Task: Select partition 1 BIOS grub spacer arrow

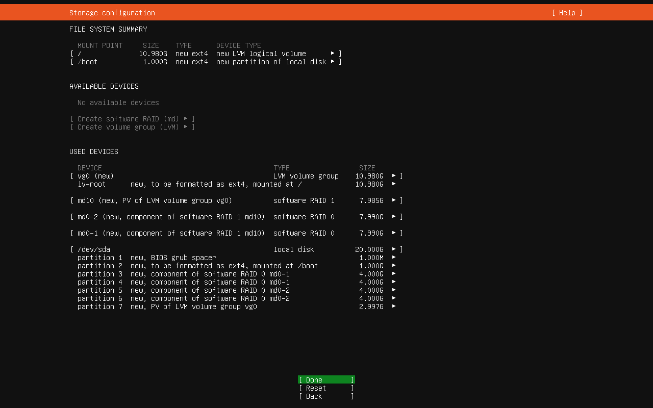Action: (394, 258)
